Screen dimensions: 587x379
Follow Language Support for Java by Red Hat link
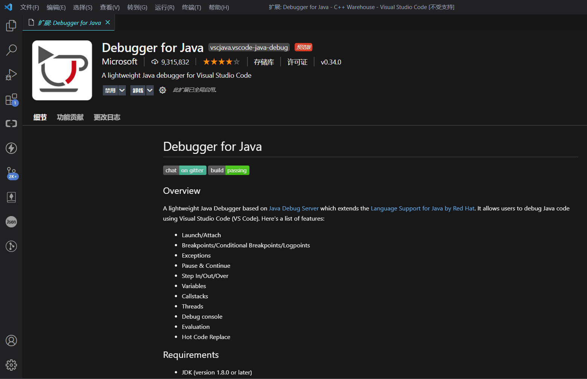point(422,208)
